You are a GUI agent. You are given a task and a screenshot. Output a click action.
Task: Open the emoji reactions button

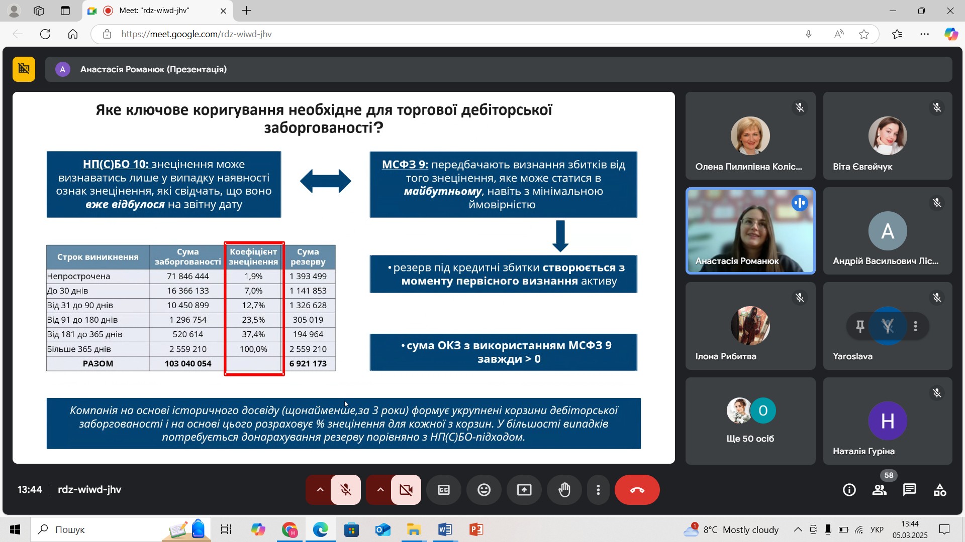coord(484,490)
